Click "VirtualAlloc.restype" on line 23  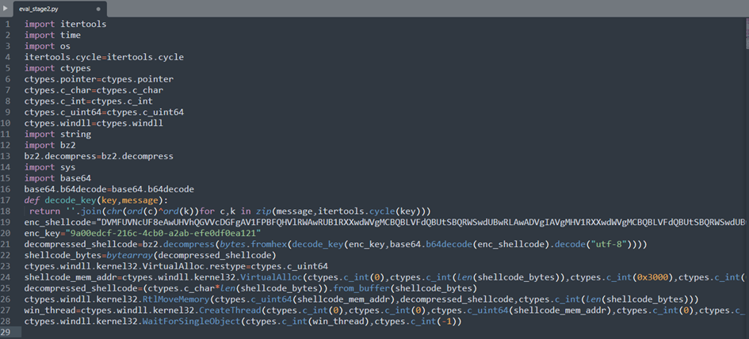tap(197, 266)
